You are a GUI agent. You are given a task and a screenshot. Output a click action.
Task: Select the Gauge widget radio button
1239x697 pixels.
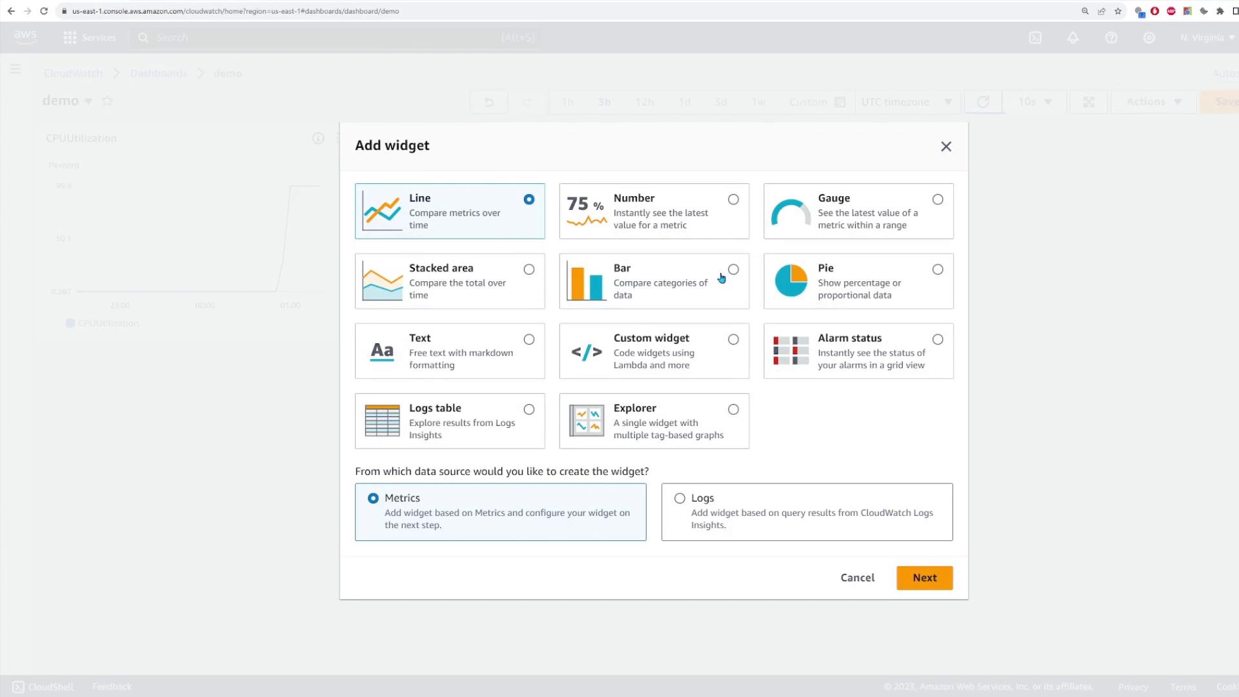(x=938, y=199)
